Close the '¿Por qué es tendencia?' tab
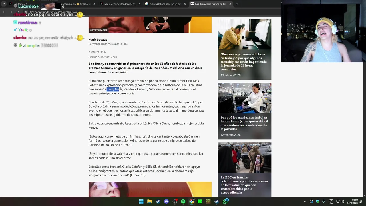 point(140,4)
